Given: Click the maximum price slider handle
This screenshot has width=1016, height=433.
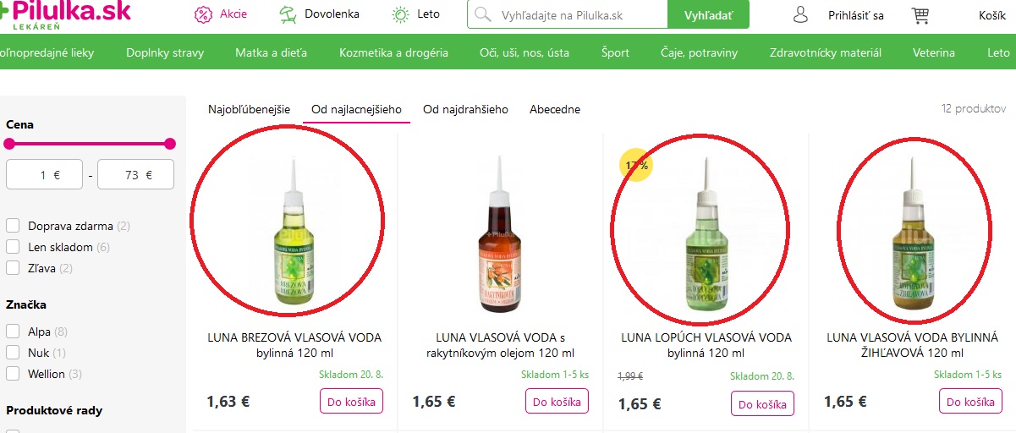Looking at the screenshot, I should pos(170,144).
